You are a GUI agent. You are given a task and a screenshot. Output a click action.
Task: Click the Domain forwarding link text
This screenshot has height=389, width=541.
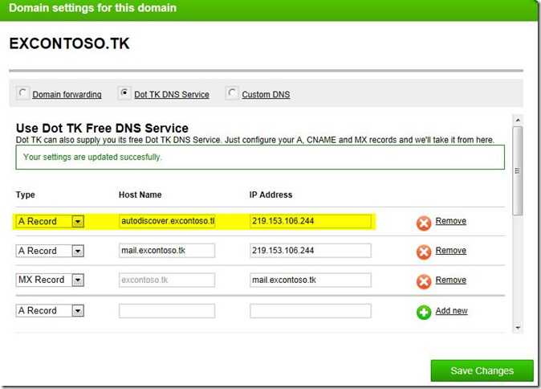[67, 95]
